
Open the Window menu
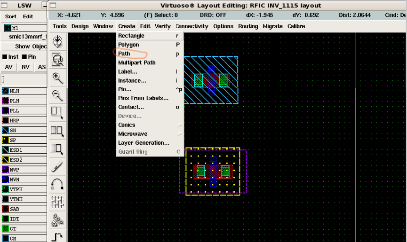coord(103,26)
